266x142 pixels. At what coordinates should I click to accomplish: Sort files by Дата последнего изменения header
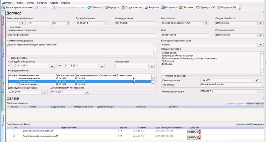coord(169,128)
